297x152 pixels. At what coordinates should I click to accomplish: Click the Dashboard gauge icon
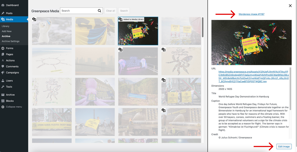(3, 5)
